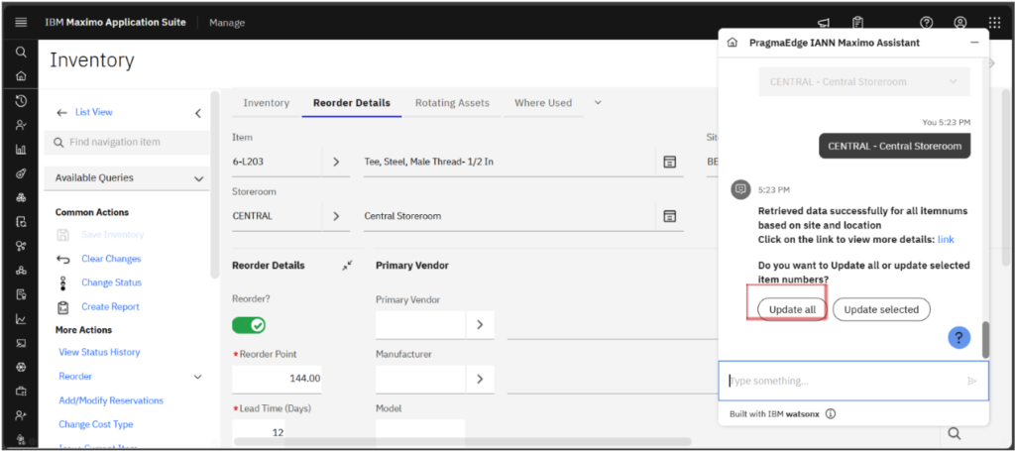Image resolution: width=1015 pixels, height=451 pixels.
Task: Open the clipboard icon in top bar
Action: pyautogui.click(x=857, y=23)
